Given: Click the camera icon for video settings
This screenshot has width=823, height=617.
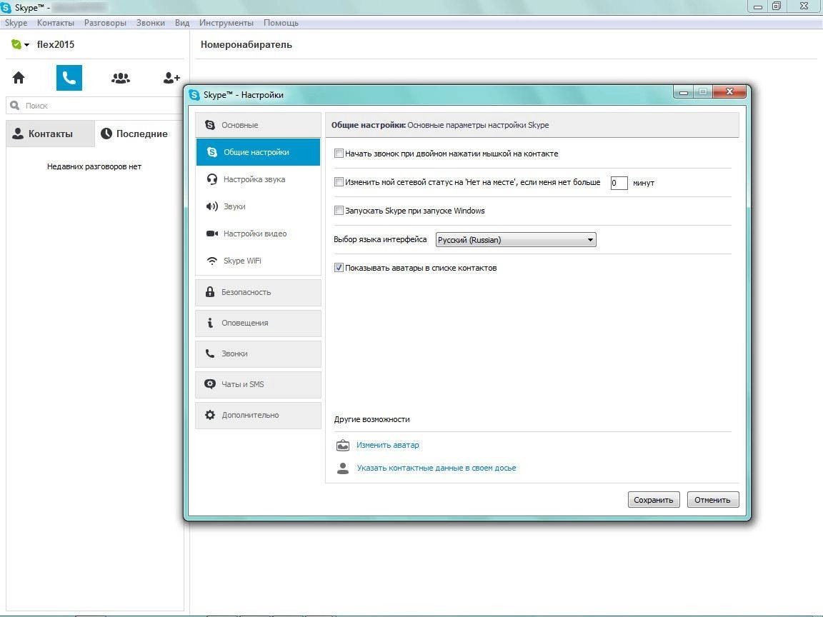Looking at the screenshot, I should (212, 234).
